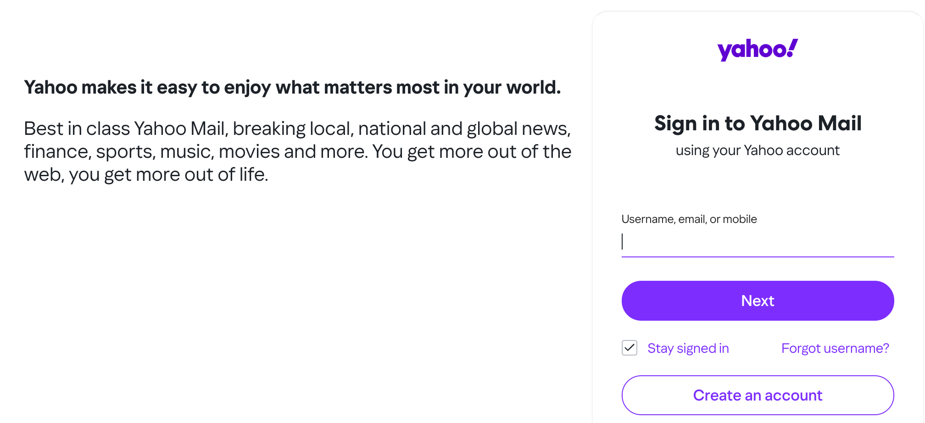Select the welcome headline on the left

(x=293, y=87)
